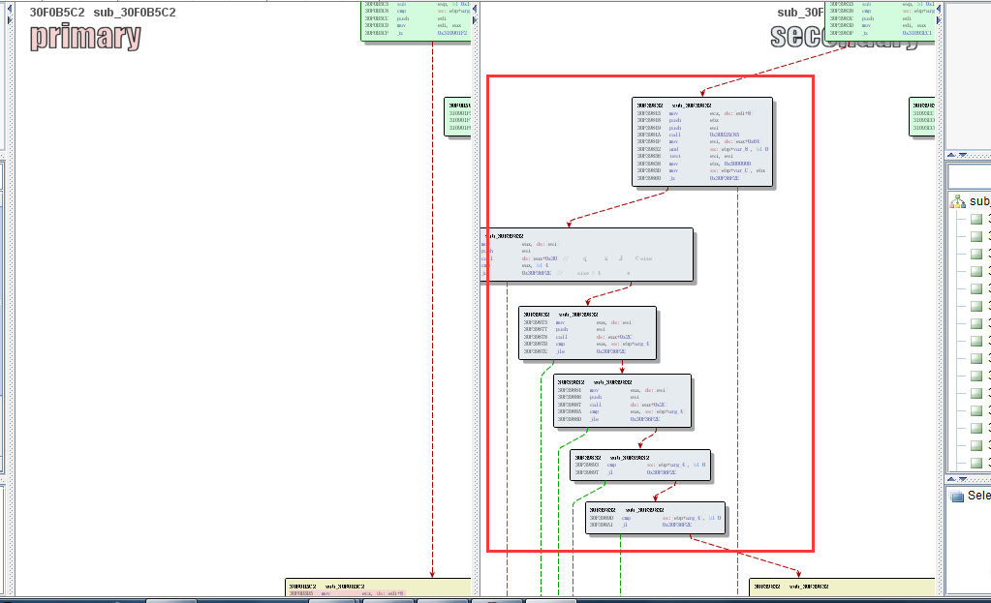Viewport: 991px width, 603px height.
Task: Select large green node at top of primary graph
Action: tap(416, 20)
